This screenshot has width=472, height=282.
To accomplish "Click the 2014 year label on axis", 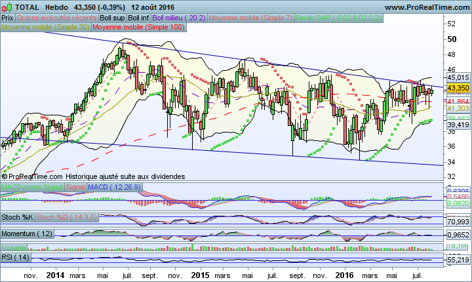I will (x=55, y=275).
